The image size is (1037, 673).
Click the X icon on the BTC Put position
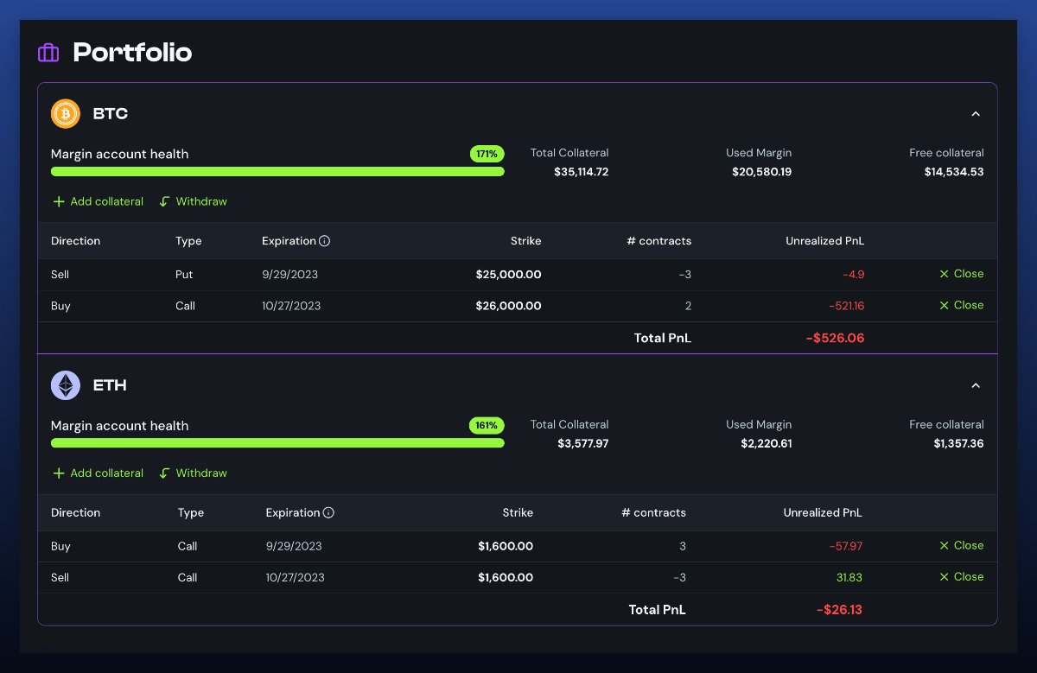(x=944, y=274)
